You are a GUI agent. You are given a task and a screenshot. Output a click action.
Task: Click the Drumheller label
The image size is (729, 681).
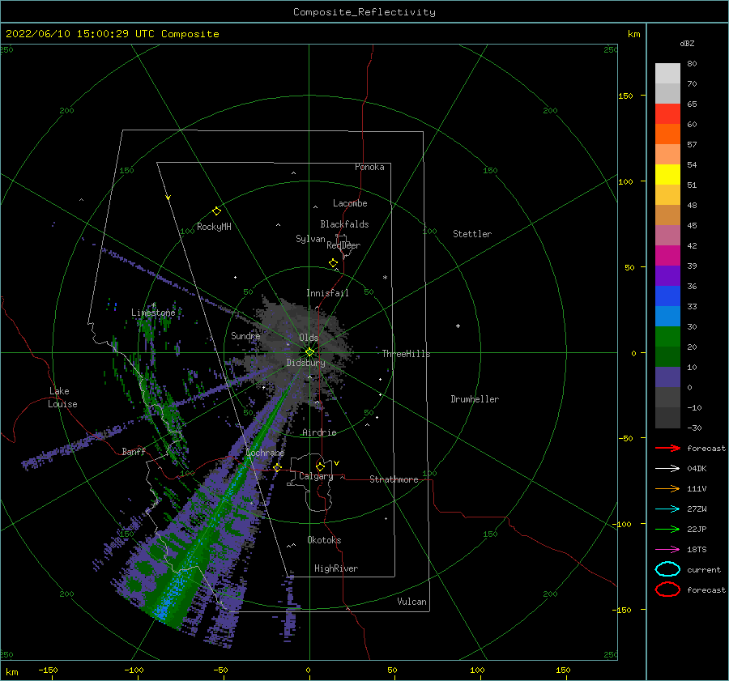475,399
